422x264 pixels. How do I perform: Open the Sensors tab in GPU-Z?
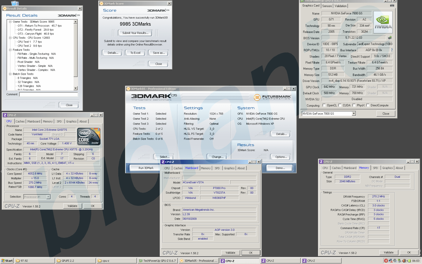[327, 6]
